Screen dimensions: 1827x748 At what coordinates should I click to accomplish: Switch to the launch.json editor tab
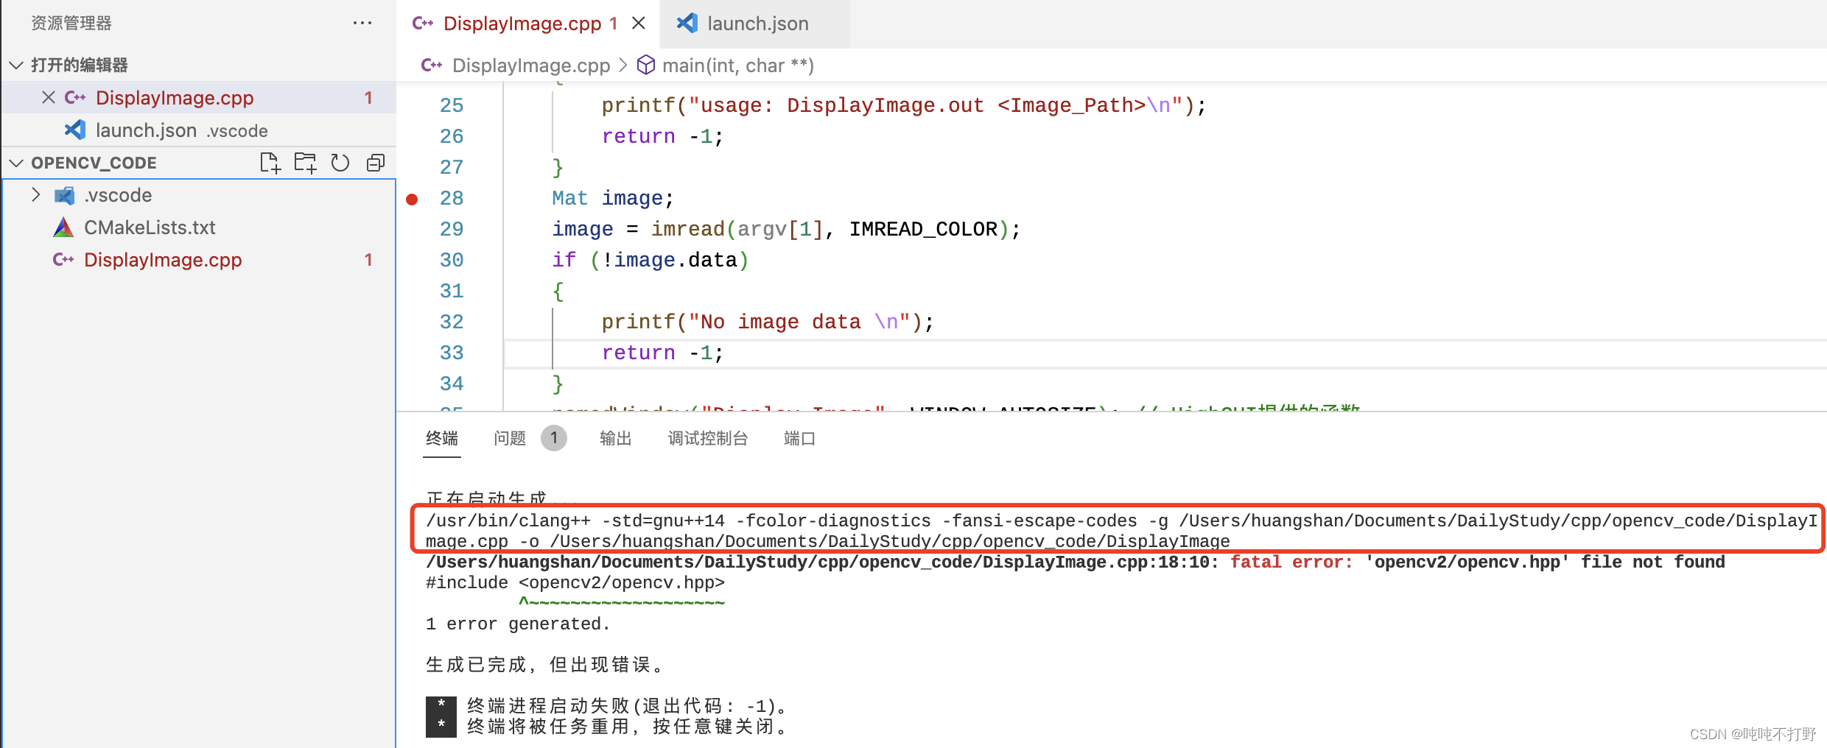click(756, 24)
